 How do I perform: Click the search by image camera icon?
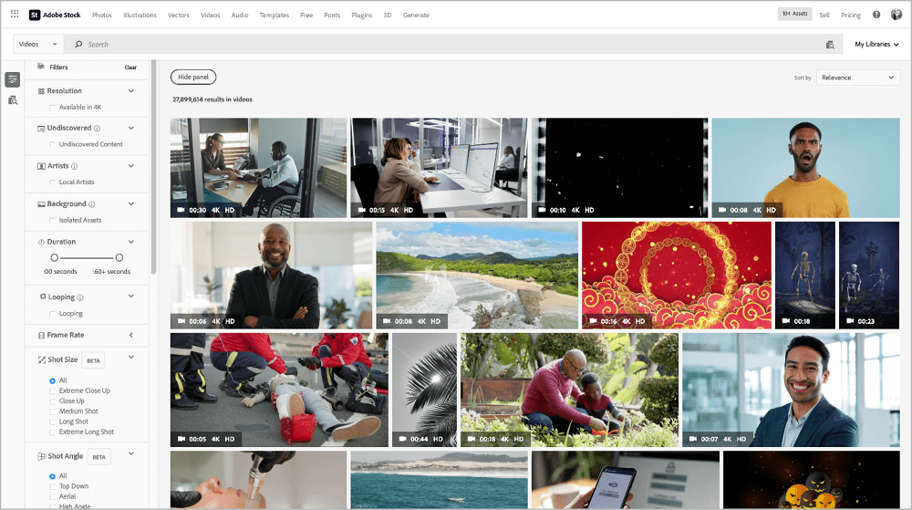[830, 45]
